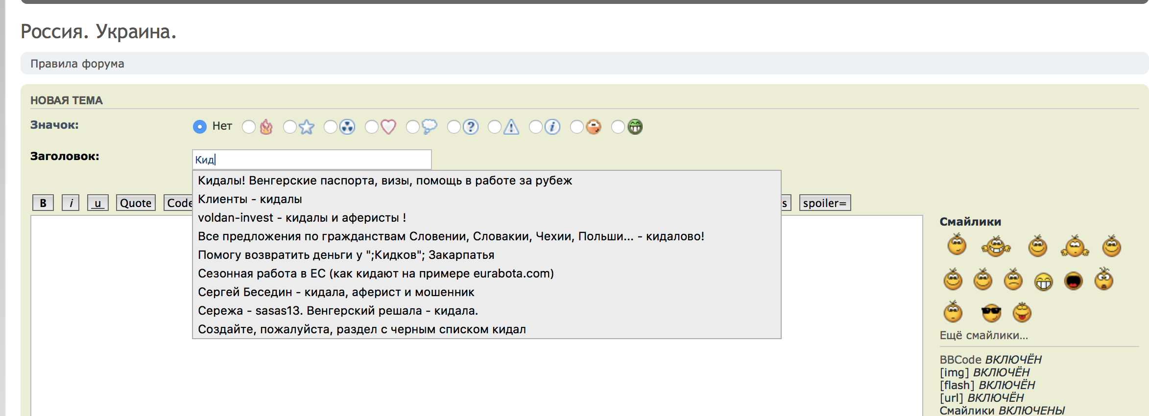This screenshot has height=416, width=1149.
Task: Open 'Ещё смайлики…' link
Action: 983,335
